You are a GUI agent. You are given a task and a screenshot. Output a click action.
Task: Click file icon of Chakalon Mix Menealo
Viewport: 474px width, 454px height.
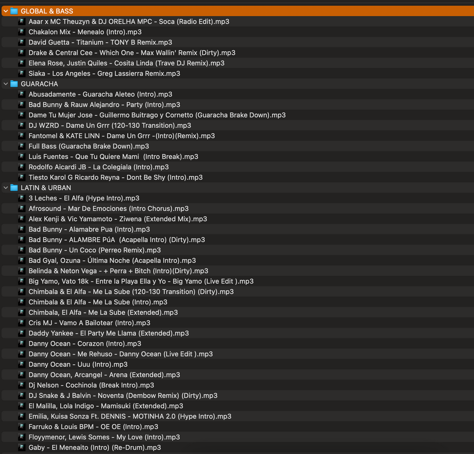21,32
